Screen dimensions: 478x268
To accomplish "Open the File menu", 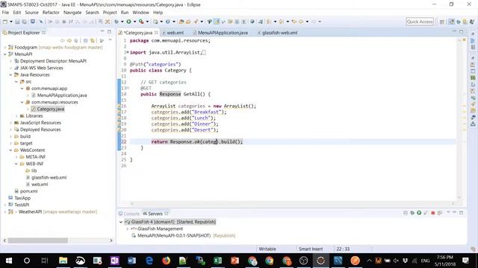I will pyautogui.click(x=5, y=13).
